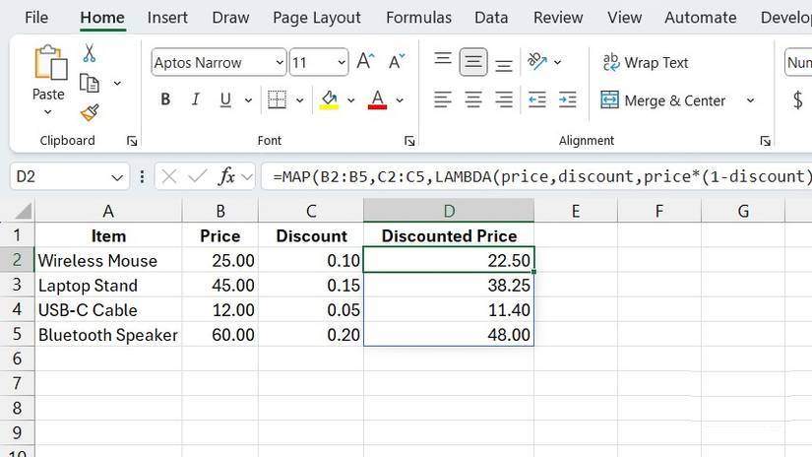The height and width of the screenshot is (457, 812).
Task: Switch to the Data tab
Action: point(491,18)
